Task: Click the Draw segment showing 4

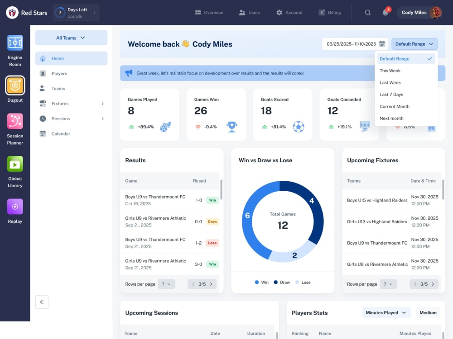Action: pos(312,201)
